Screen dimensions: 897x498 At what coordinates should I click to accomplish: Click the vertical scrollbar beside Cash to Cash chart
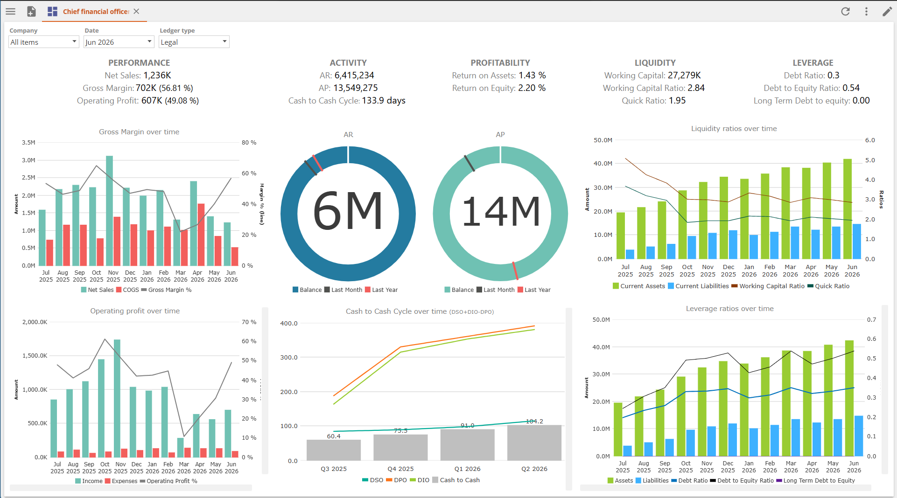(568, 399)
